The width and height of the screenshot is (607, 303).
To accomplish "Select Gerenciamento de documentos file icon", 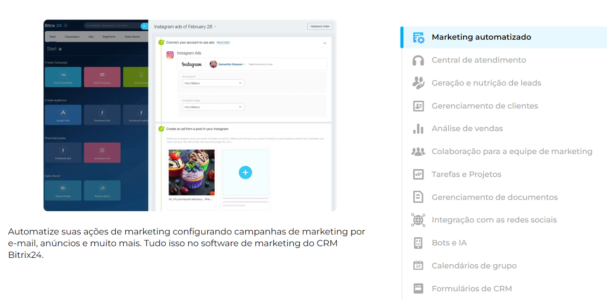I will click(418, 197).
